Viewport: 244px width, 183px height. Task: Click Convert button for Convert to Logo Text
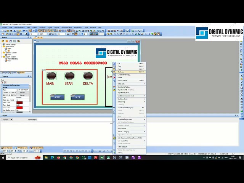tap(22, 92)
